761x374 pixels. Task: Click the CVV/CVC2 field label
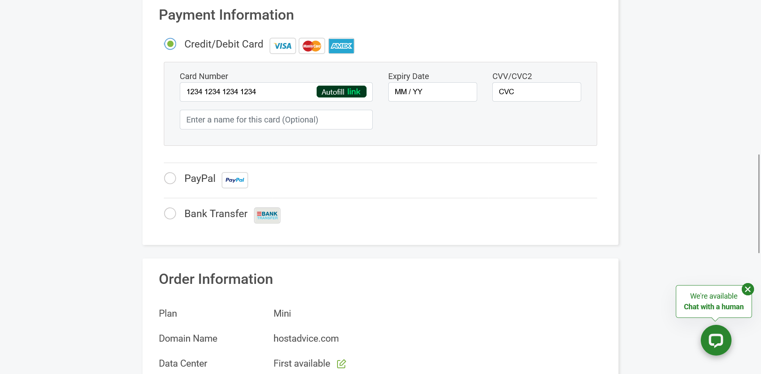point(512,76)
